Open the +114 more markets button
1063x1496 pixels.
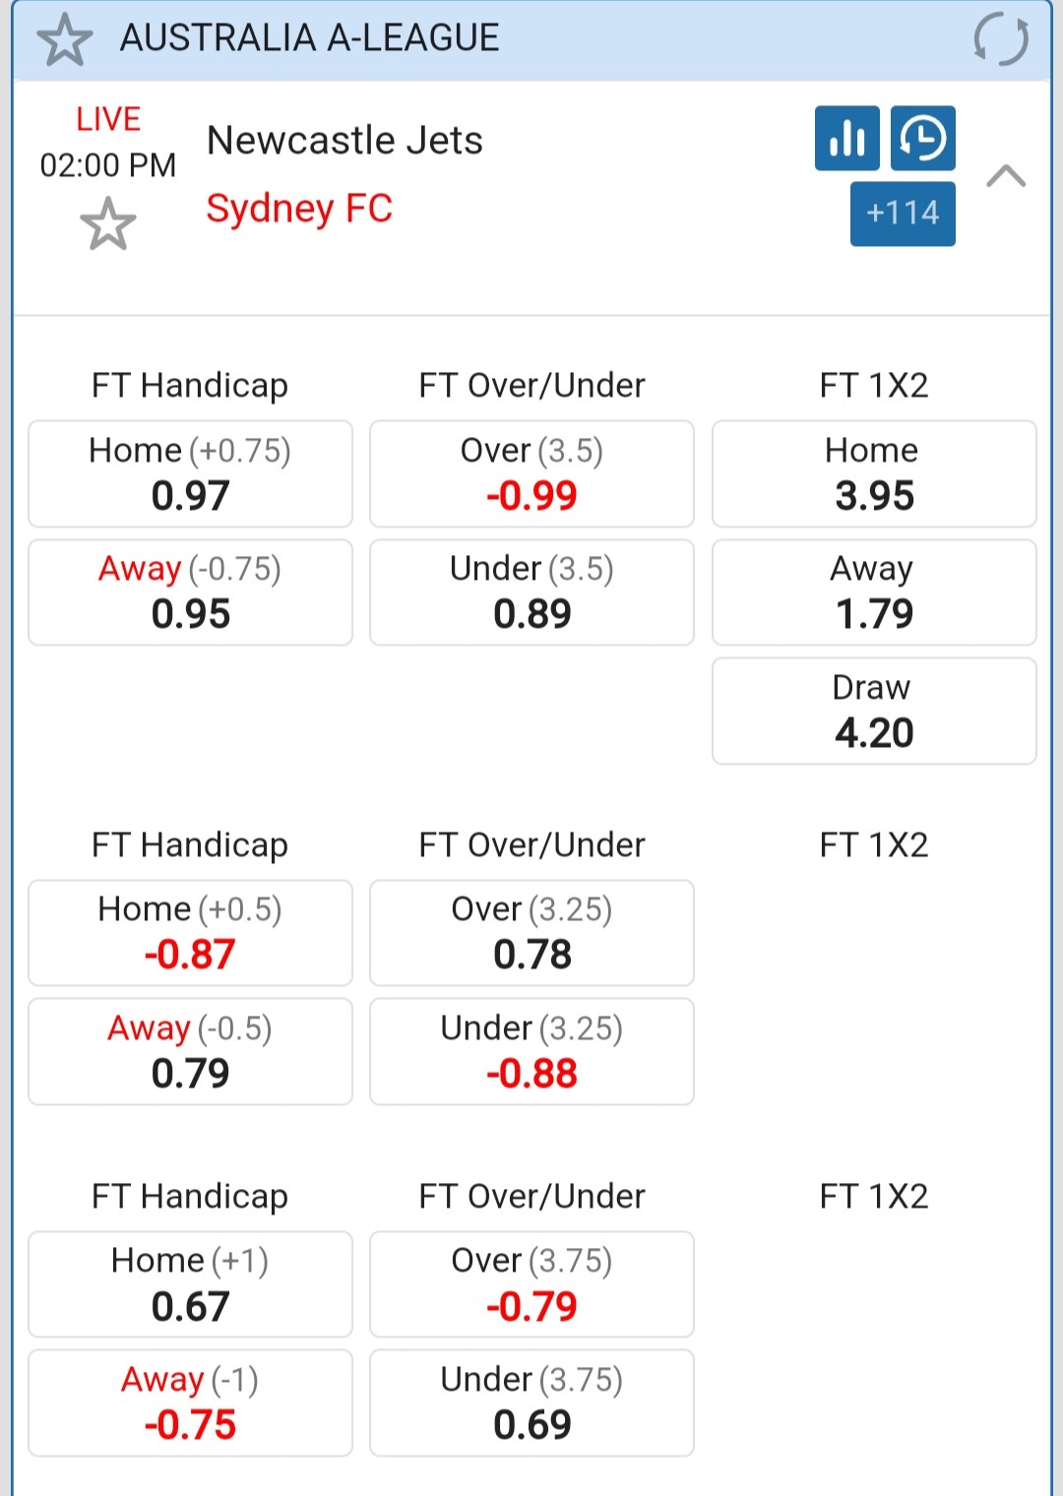click(903, 214)
